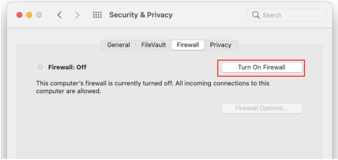Go back using the left chevron
Screen dimensions: 338x160
60,15
